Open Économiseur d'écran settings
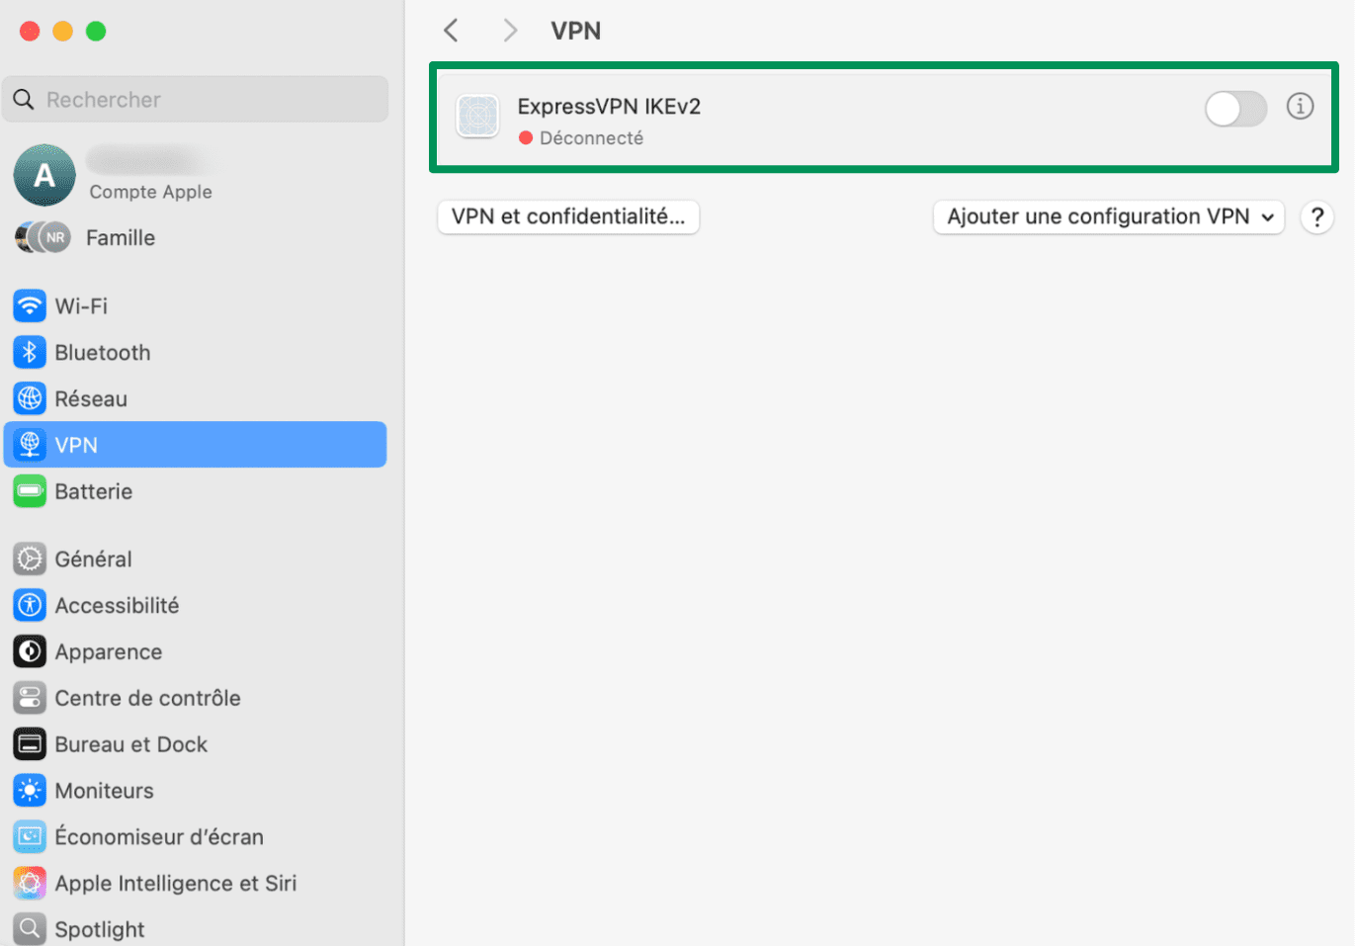Screen dimensions: 1357x946 [x=160, y=836]
